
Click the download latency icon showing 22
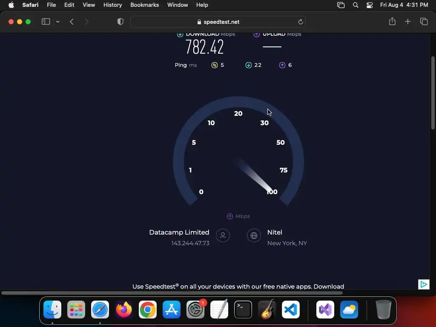[249, 65]
